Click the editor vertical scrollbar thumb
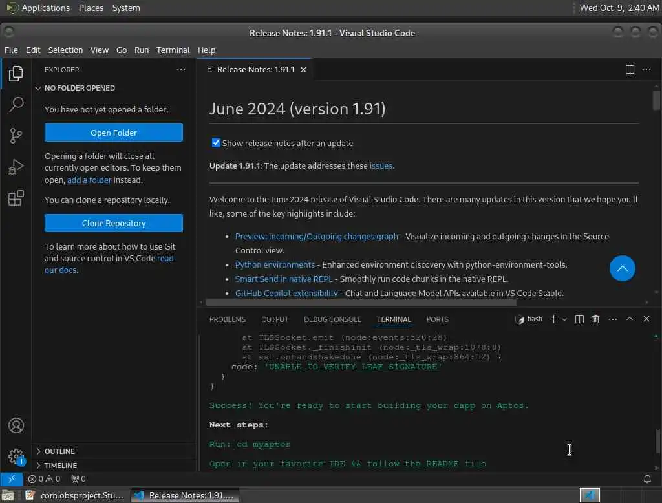This screenshot has width=662, height=503. [x=656, y=100]
